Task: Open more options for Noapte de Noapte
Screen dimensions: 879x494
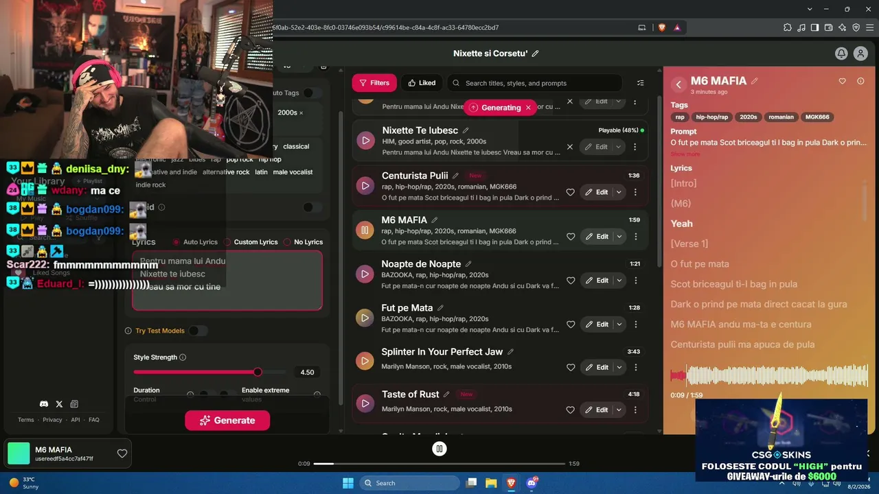Action: pyautogui.click(x=635, y=281)
